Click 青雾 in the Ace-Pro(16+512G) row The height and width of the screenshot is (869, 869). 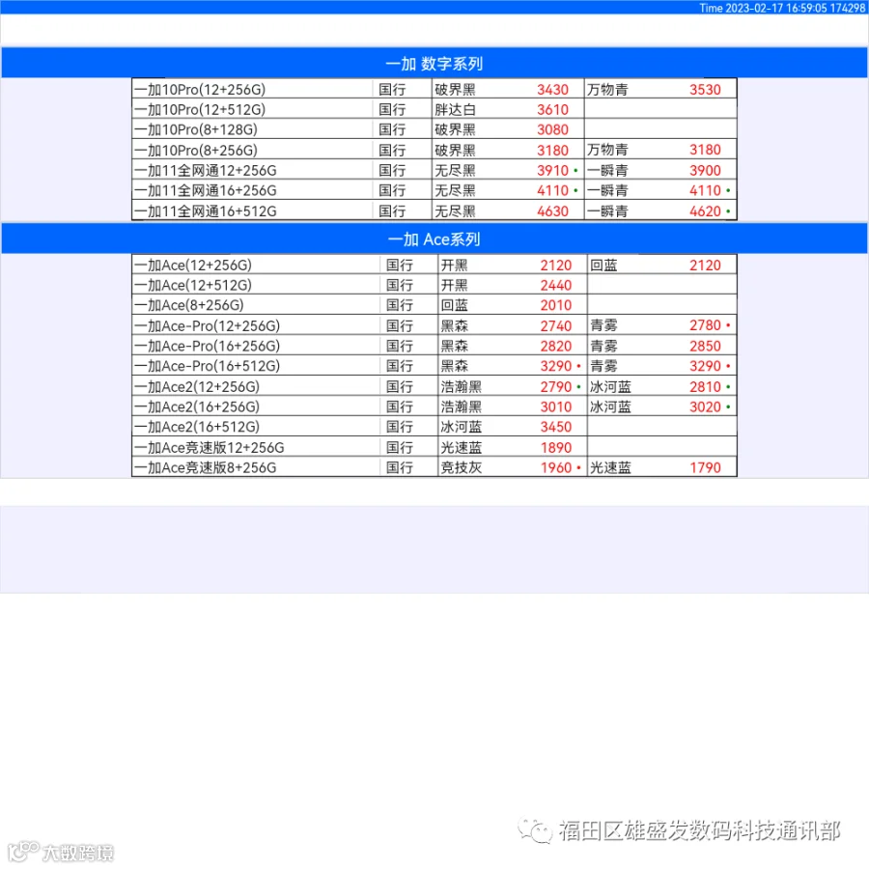point(603,366)
